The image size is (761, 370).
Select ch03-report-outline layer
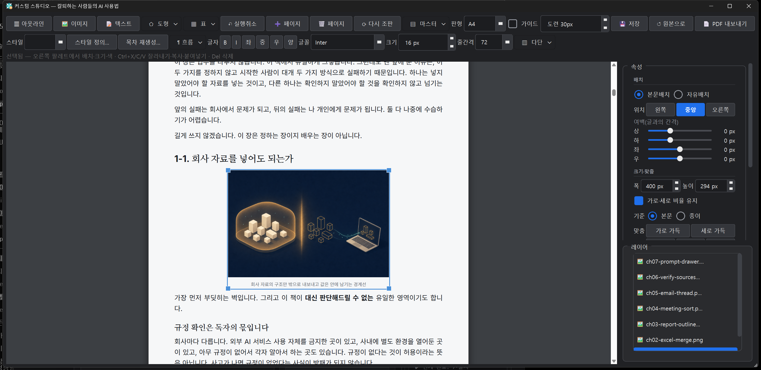pyautogui.click(x=685, y=324)
